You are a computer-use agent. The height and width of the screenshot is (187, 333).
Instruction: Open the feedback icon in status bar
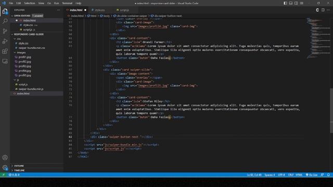click(x=323, y=175)
